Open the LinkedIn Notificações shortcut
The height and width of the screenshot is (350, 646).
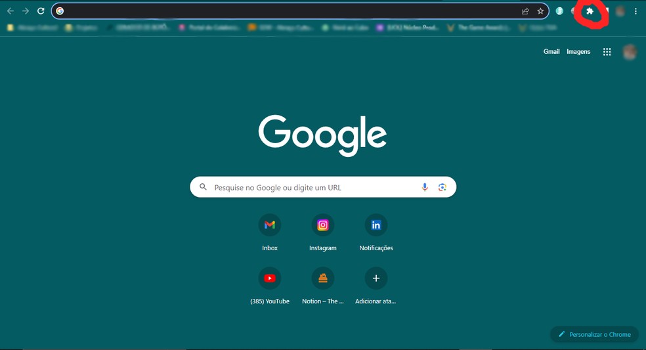[376, 232]
